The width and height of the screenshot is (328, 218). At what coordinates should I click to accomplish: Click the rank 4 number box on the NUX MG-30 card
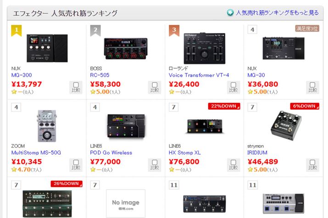[x=252, y=30]
